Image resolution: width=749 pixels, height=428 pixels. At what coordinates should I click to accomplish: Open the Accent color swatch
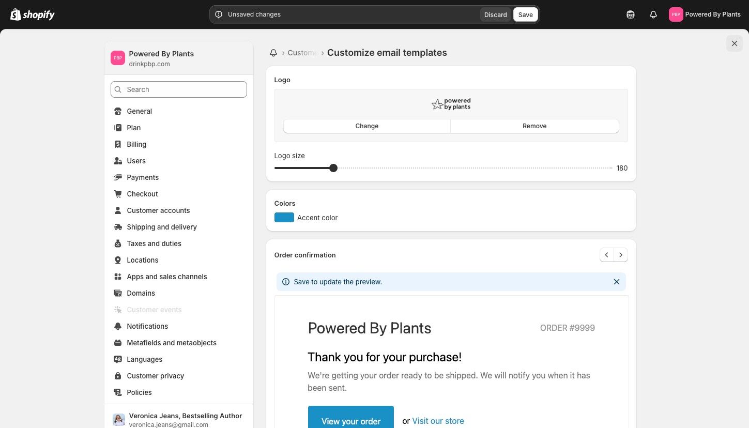pyautogui.click(x=284, y=218)
